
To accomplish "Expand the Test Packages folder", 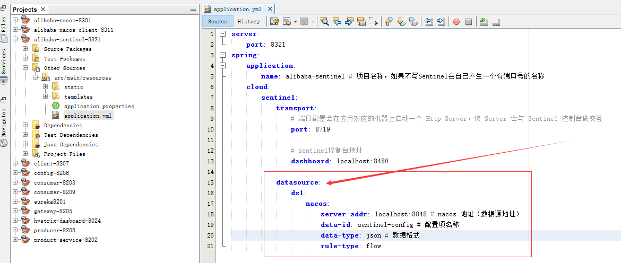I will [25, 58].
